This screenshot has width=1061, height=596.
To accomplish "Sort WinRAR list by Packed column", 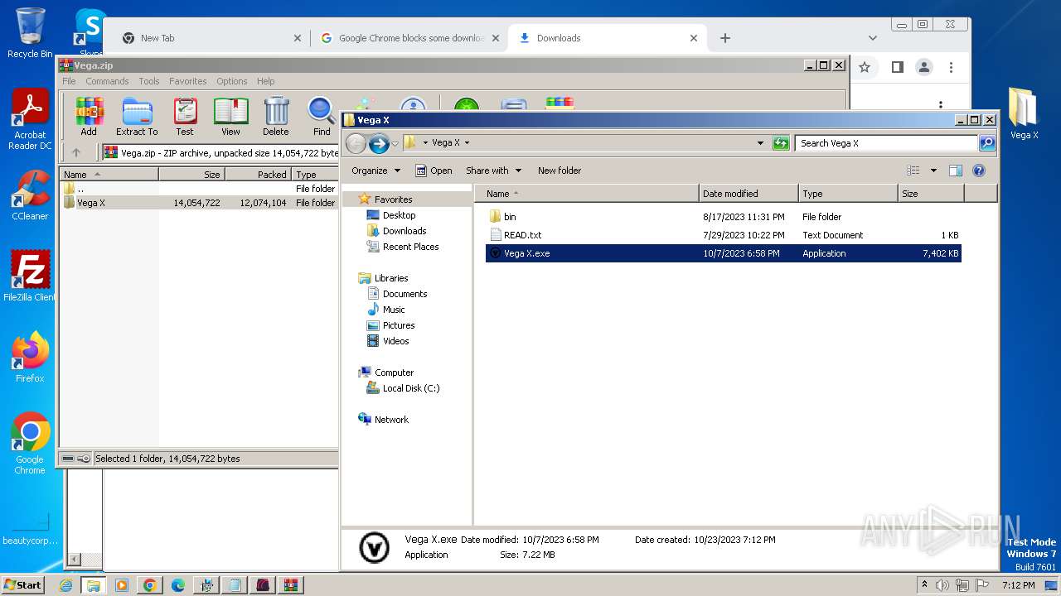I will [258, 175].
